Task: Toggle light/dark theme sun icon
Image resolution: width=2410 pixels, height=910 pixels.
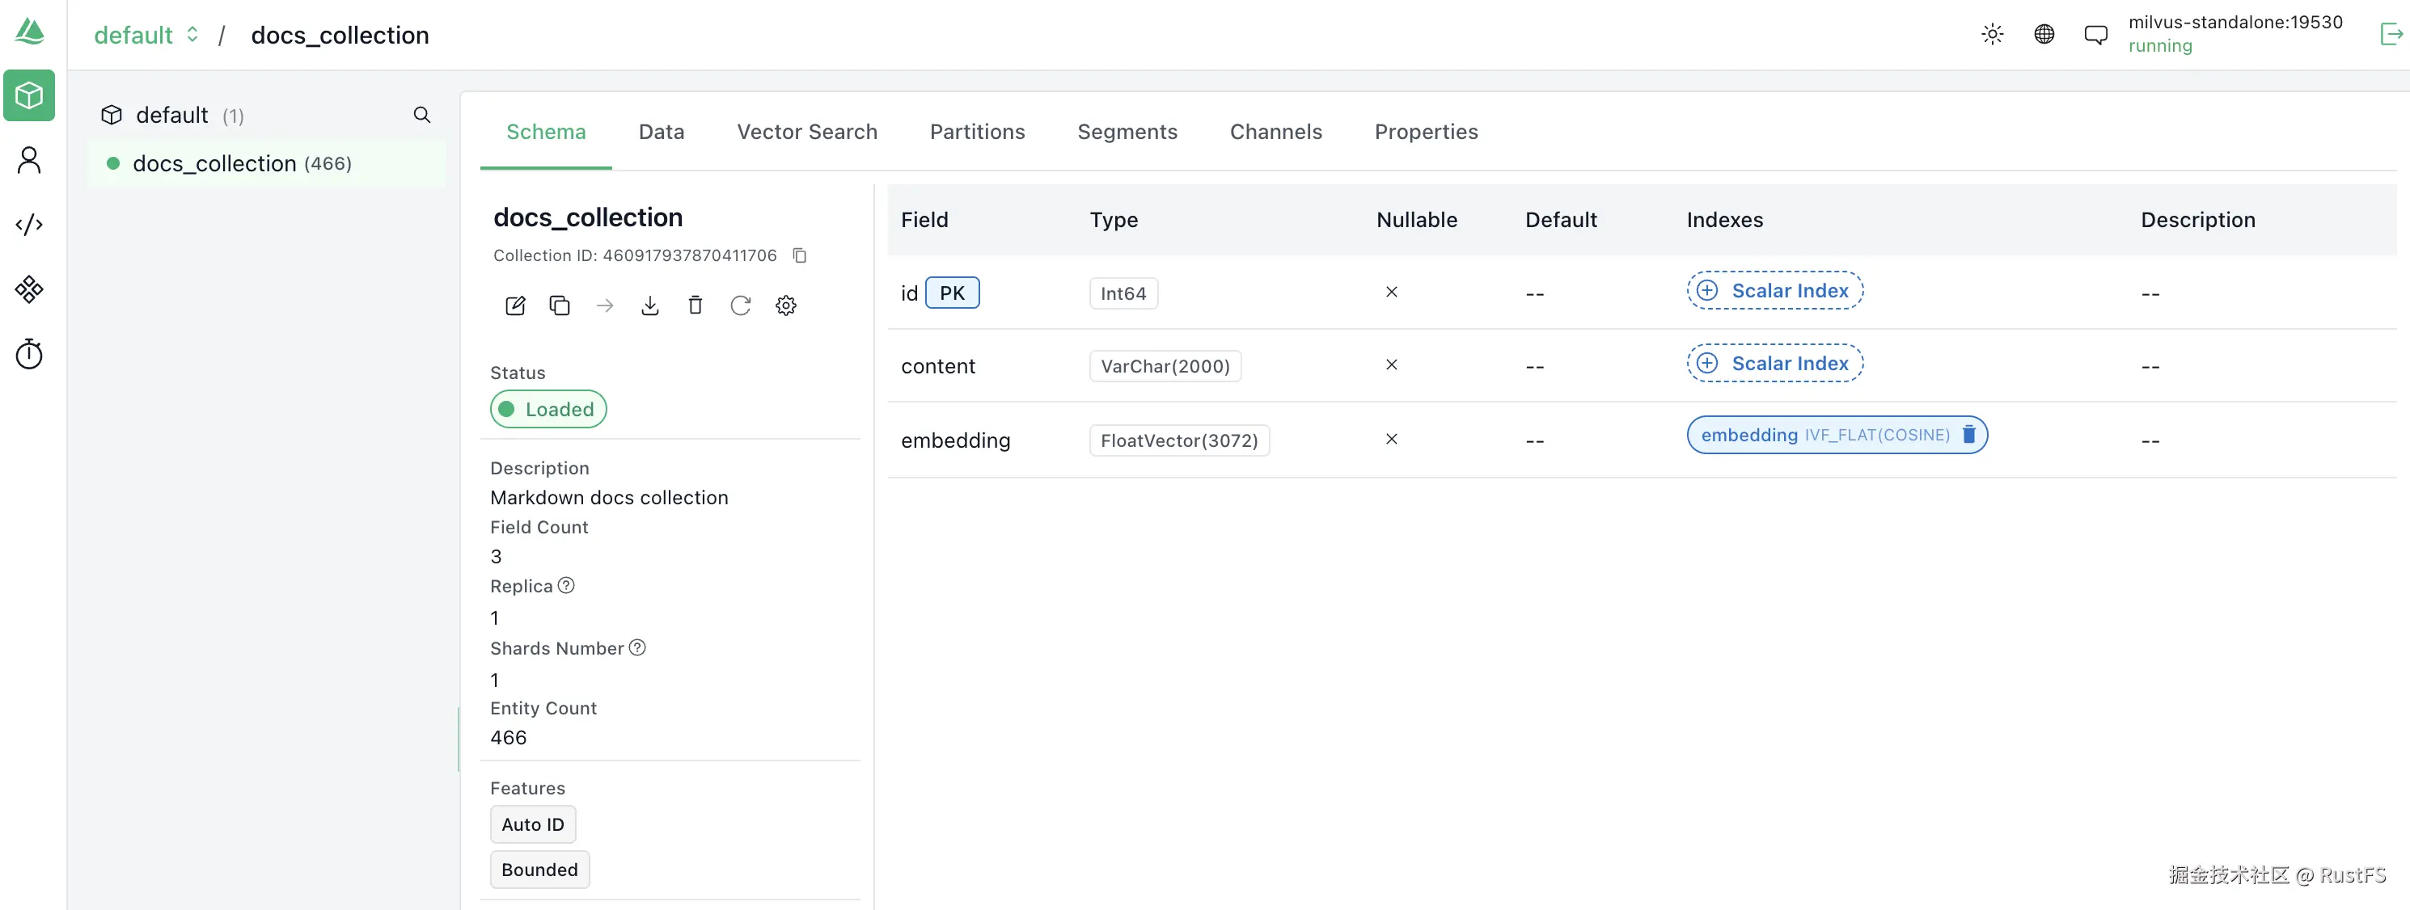Action: 1992,35
